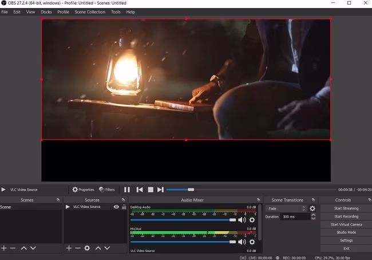Add a new source with plus icon
The image size is (372, 260).
point(69,248)
